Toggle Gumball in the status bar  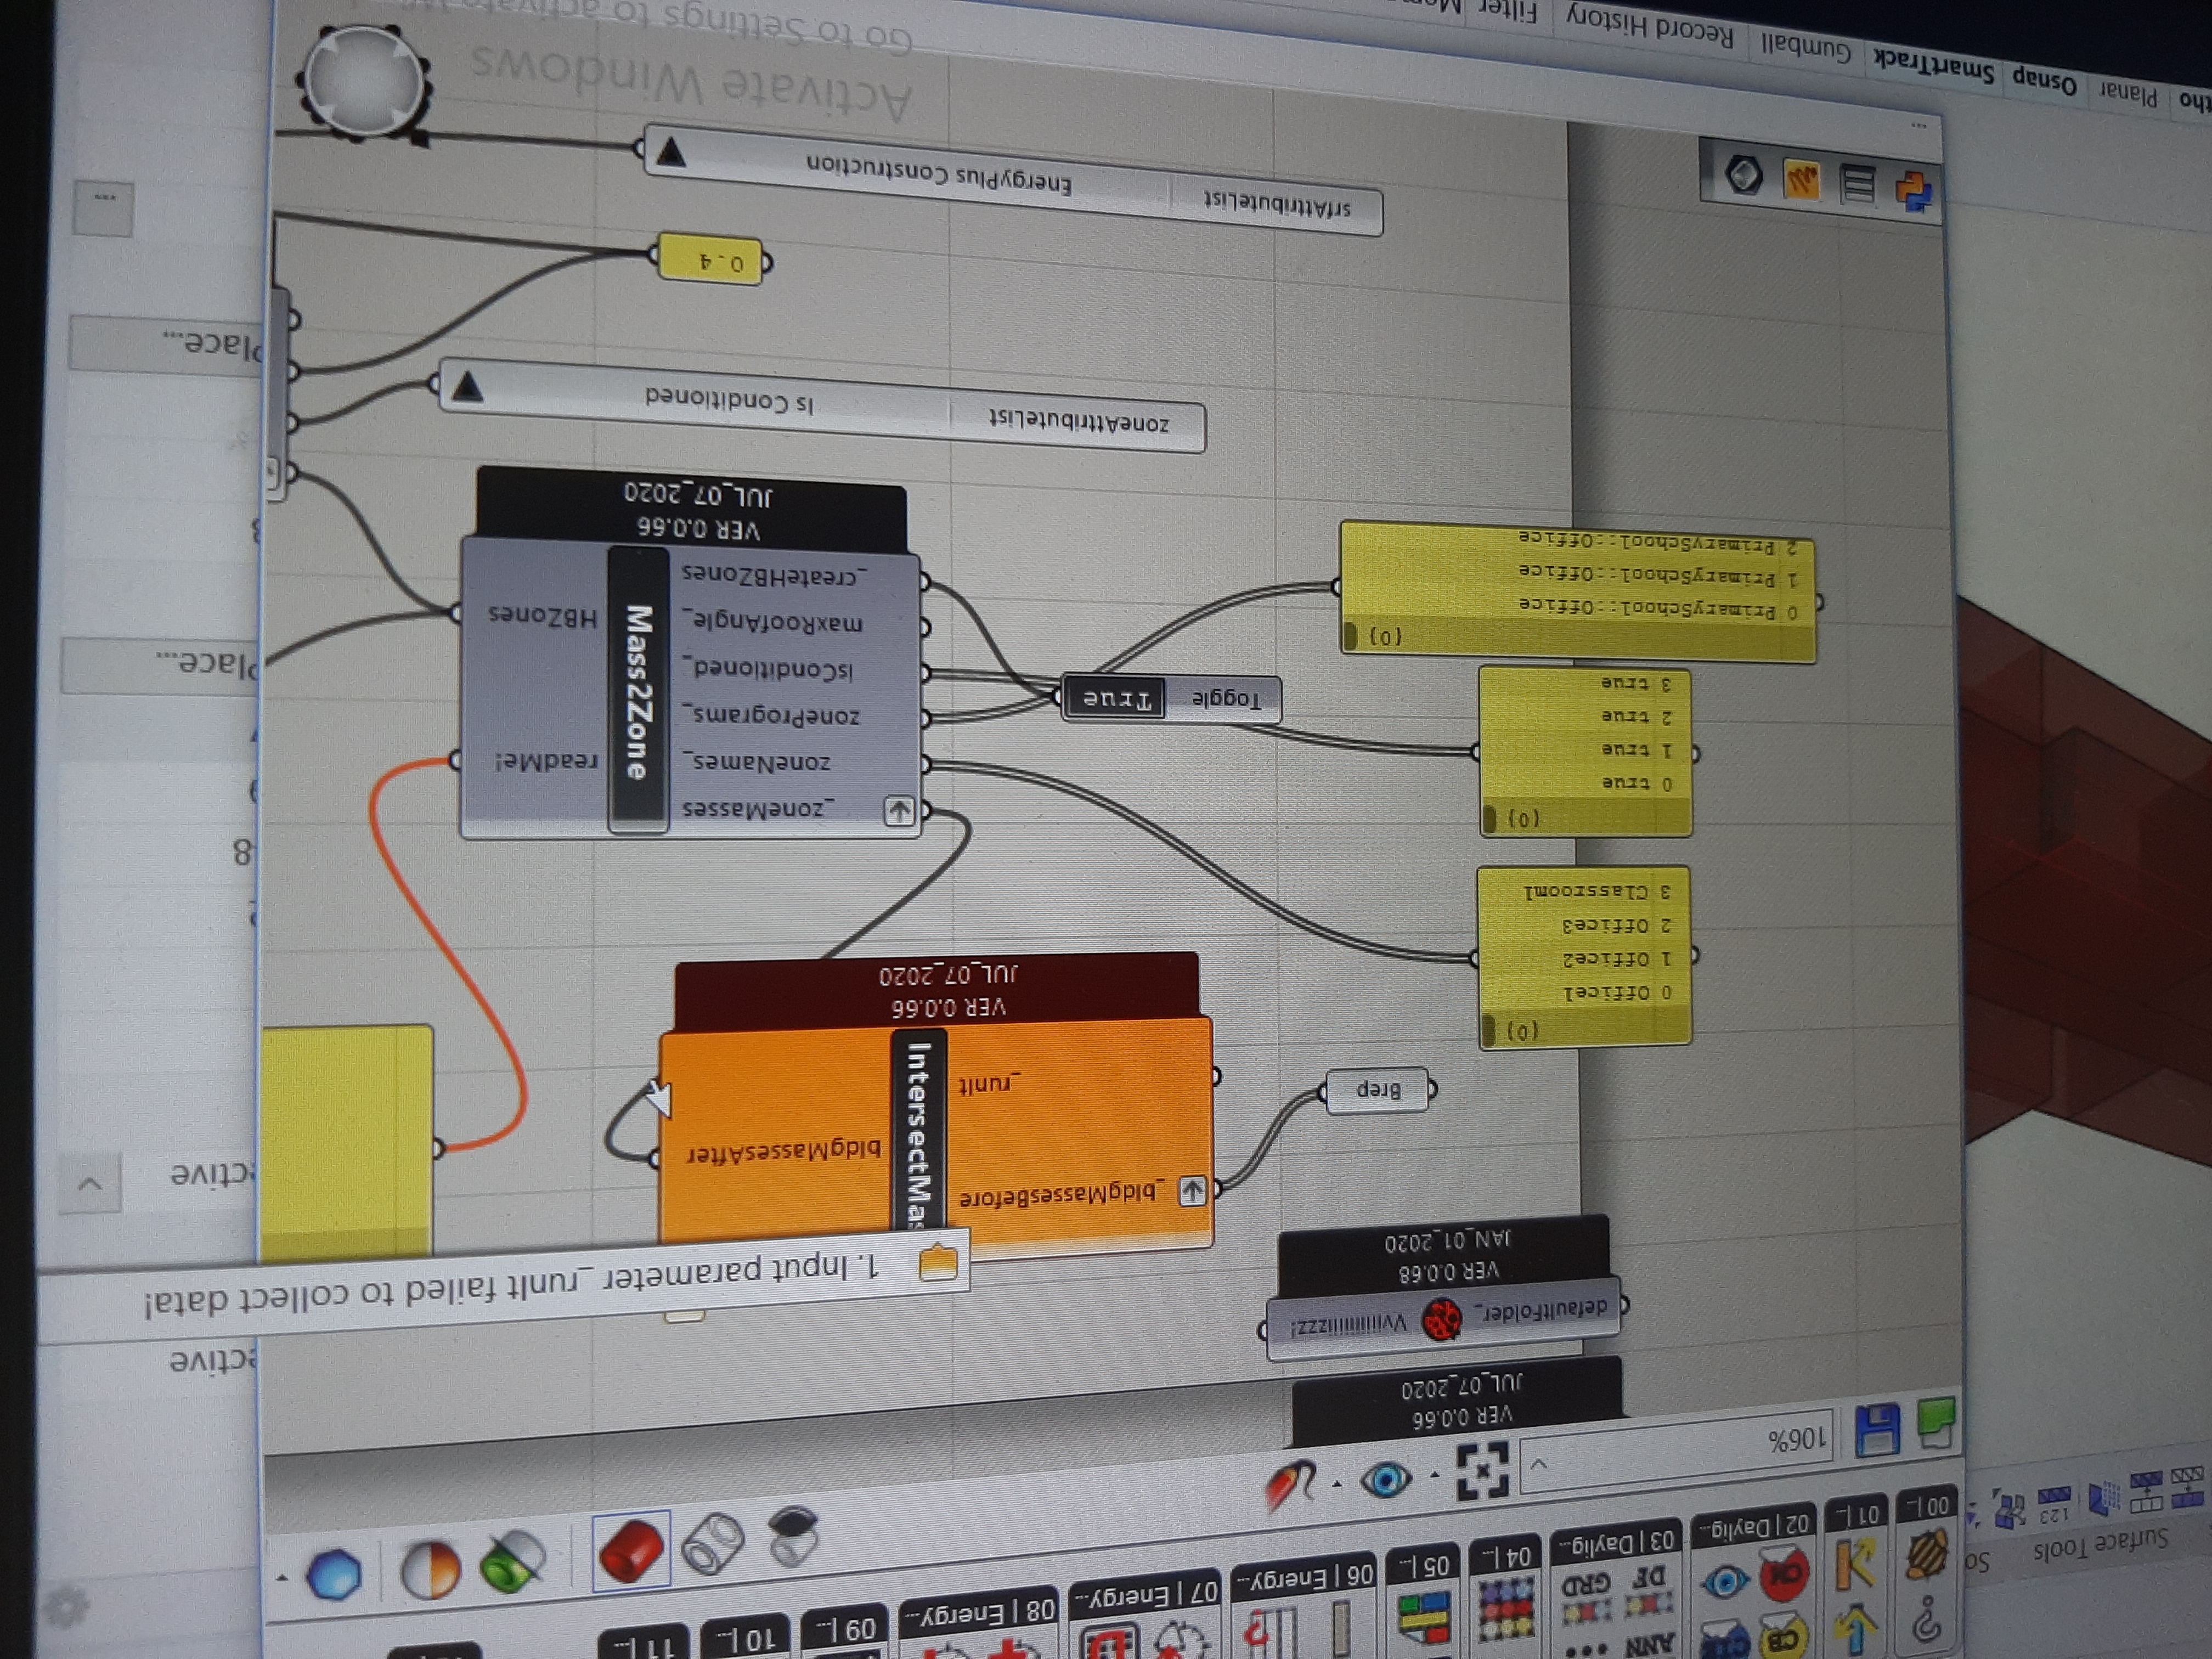click(1806, 47)
